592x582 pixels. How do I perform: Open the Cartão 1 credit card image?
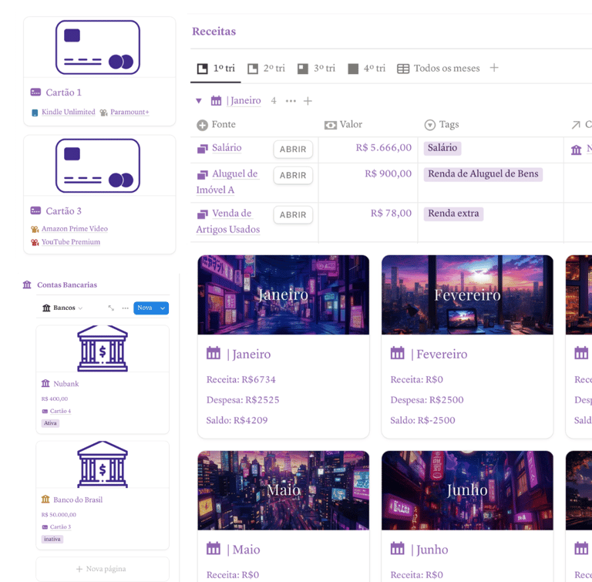(98, 47)
